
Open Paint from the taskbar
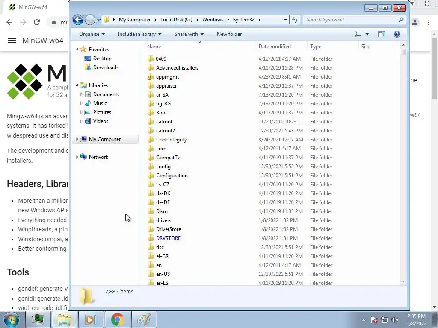click(x=144, y=319)
